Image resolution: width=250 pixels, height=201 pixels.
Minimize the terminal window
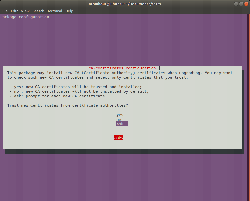[236, 4]
